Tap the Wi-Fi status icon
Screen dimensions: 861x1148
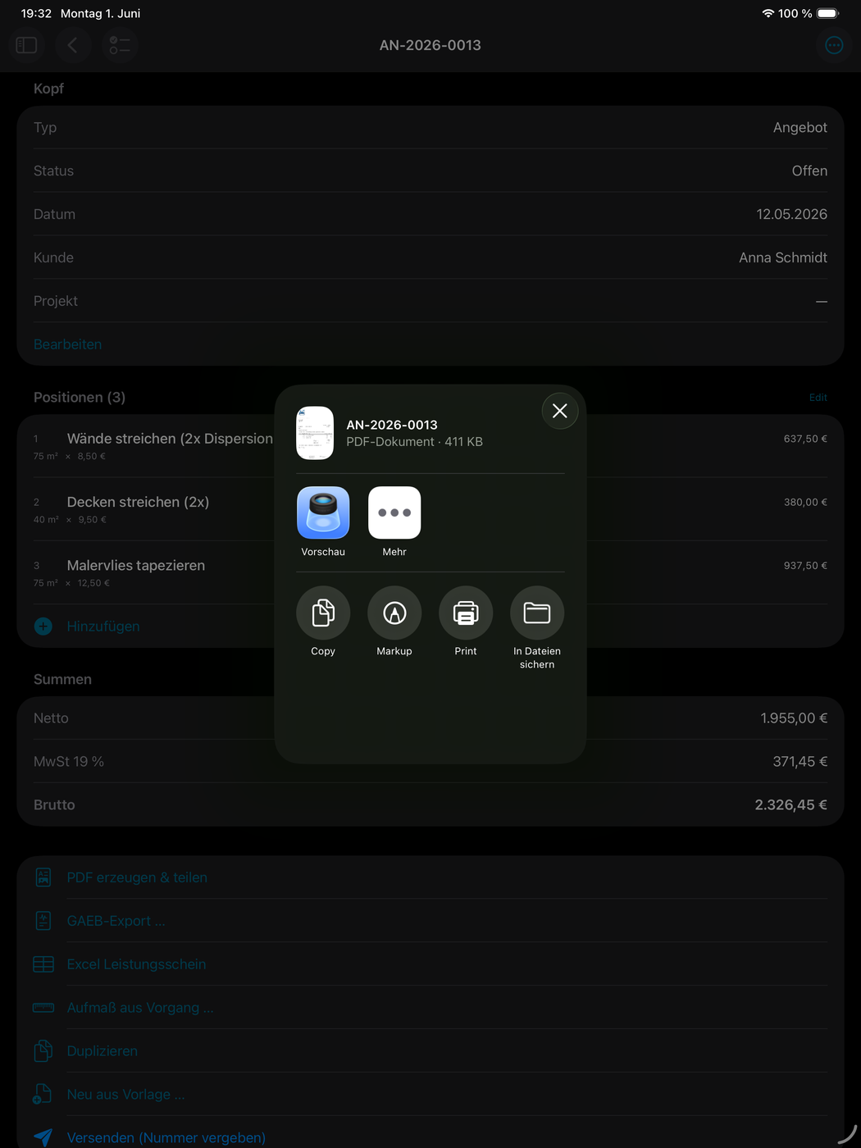pos(768,13)
